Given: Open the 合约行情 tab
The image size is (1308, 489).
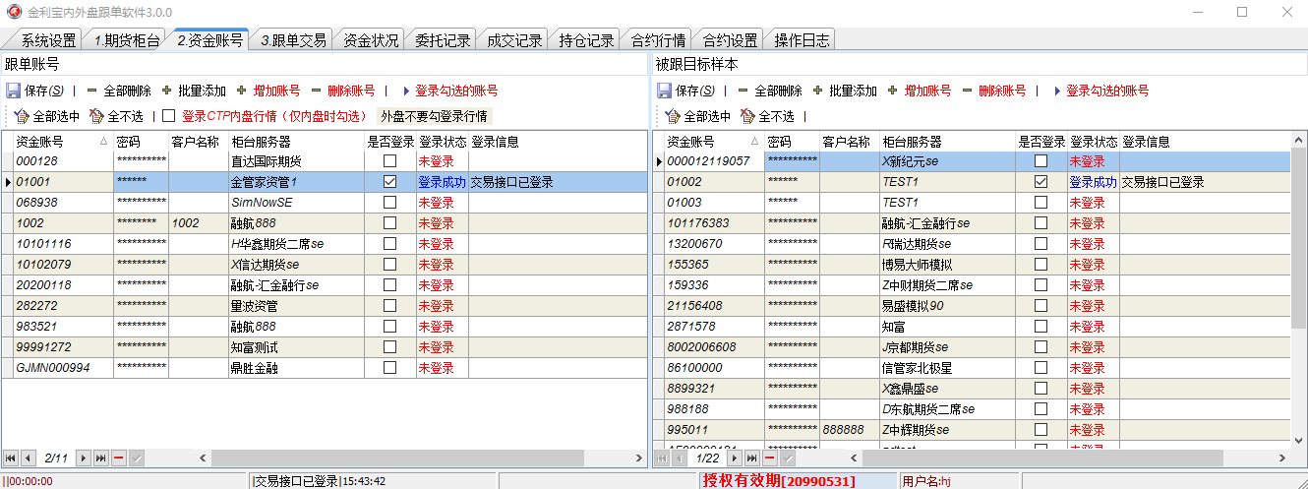Looking at the screenshot, I should coord(658,40).
